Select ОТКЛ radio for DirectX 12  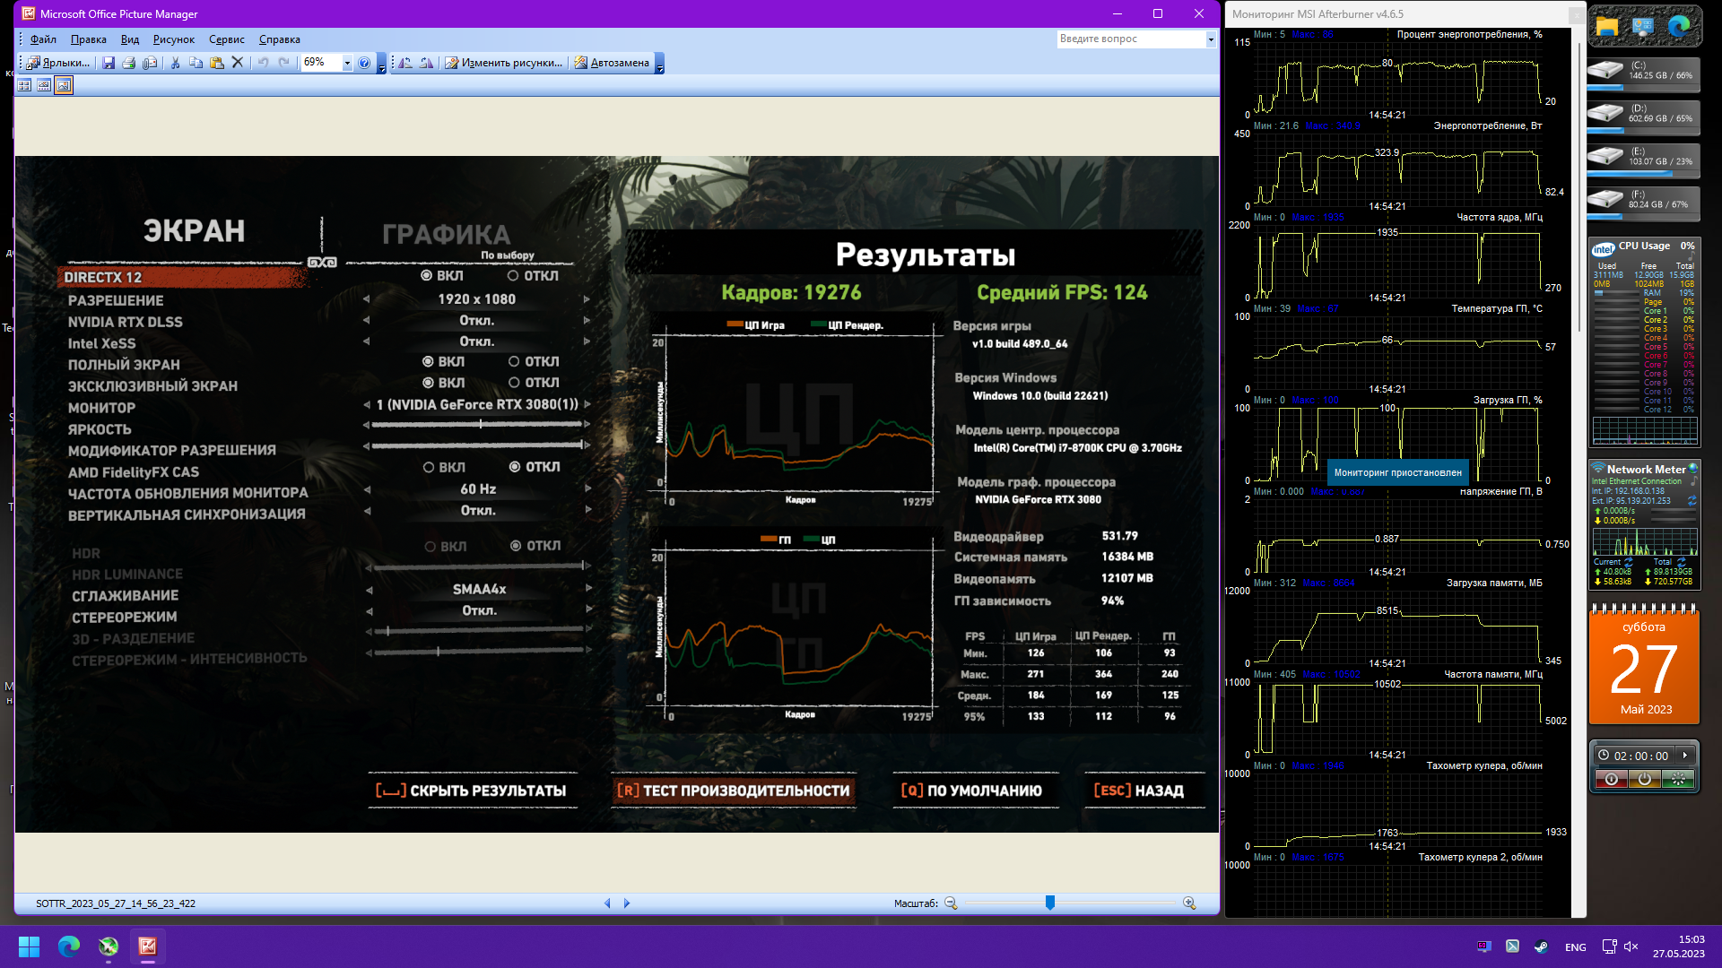(x=513, y=276)
